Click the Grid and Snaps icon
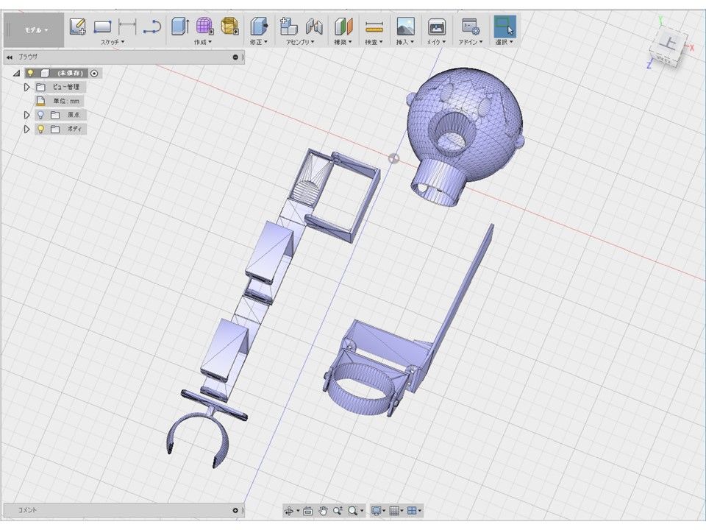Image resolution: width=706 pixels, height=530 pixels. click(x=394, y=511)
